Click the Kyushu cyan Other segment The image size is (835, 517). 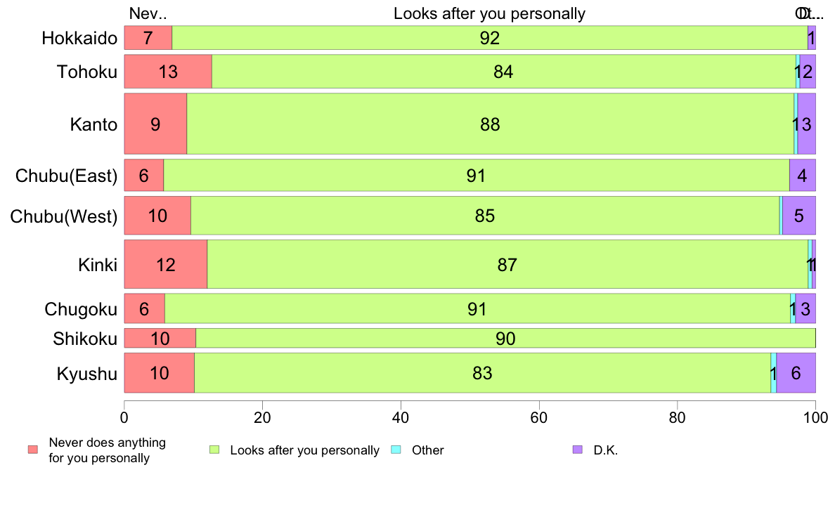tap(773, 373)
